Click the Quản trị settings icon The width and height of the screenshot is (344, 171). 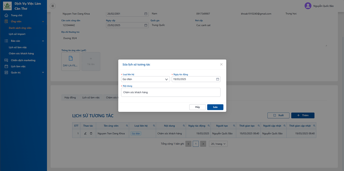pyautogui.click(x=6, y=73)
